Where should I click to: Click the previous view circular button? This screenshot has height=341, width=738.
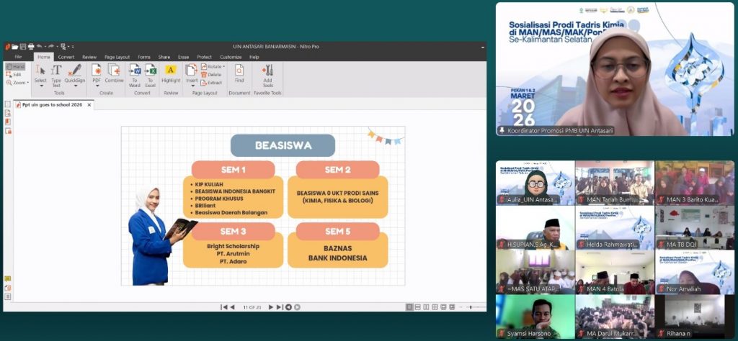click(x=288, y=307)
